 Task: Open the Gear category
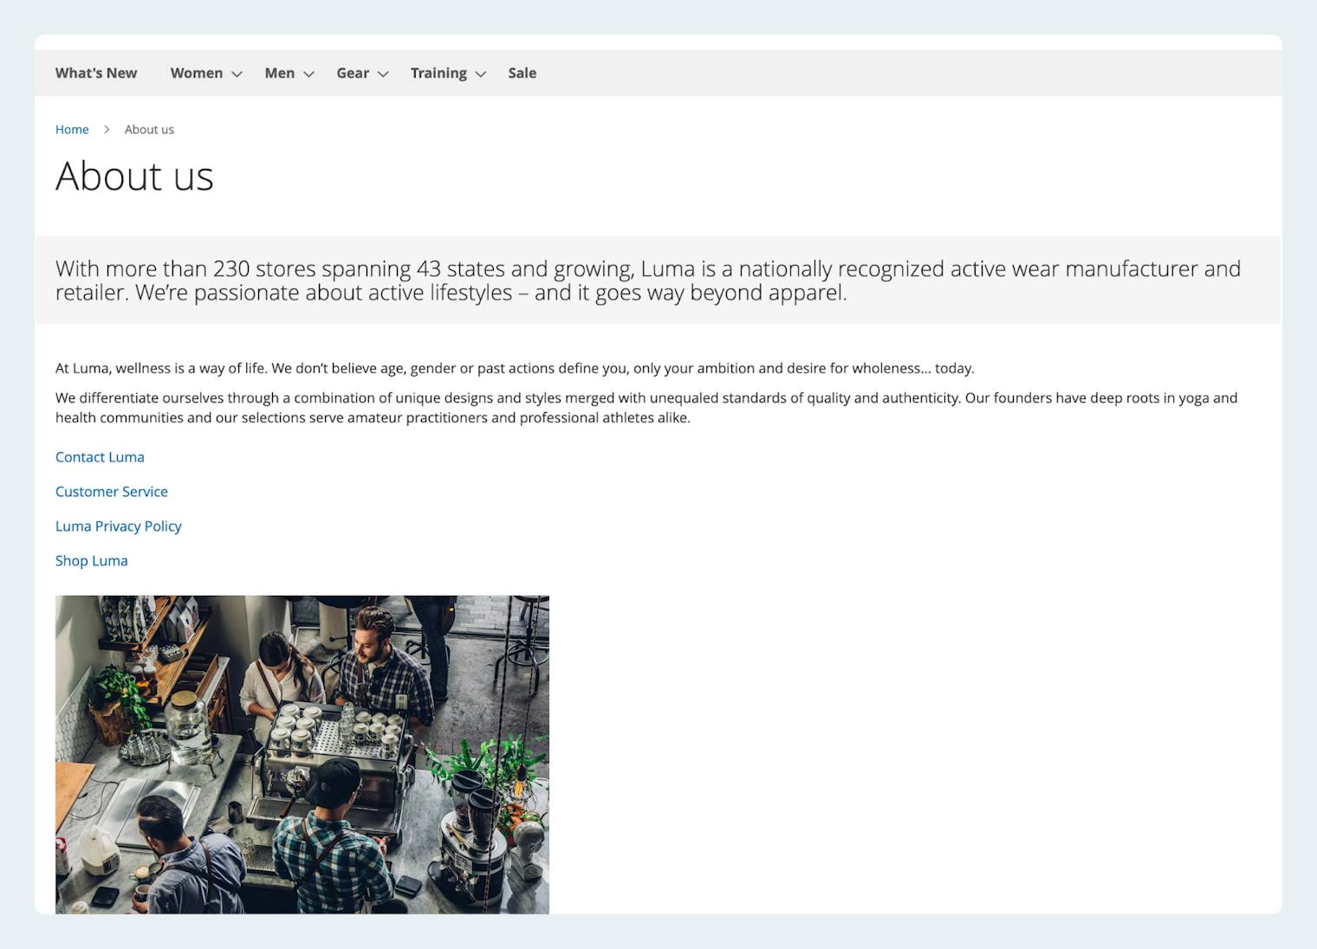[353, 73]
